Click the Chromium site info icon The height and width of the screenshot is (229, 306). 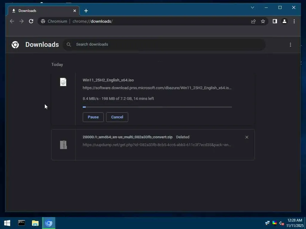[x=43, y=21]
